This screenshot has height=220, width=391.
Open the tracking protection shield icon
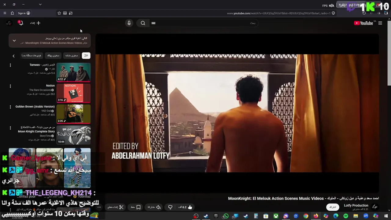pyautogui.click(x=333, y=13)
